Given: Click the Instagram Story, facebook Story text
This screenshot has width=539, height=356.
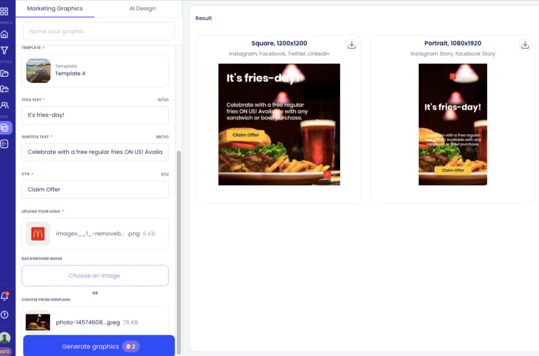Looking at the screenshot, I should tap(453, 54).
